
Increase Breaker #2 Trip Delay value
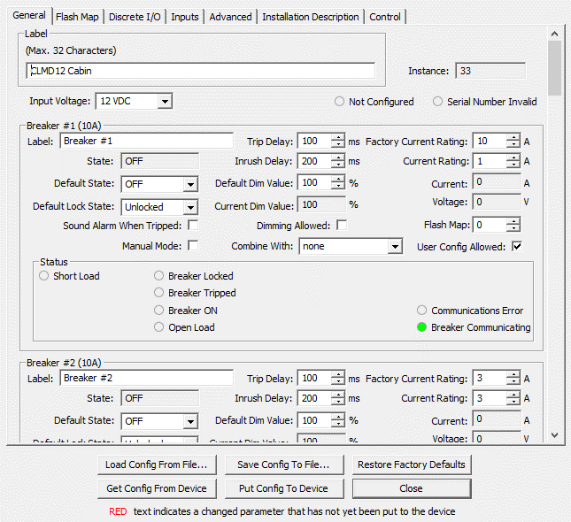[337, 374]
